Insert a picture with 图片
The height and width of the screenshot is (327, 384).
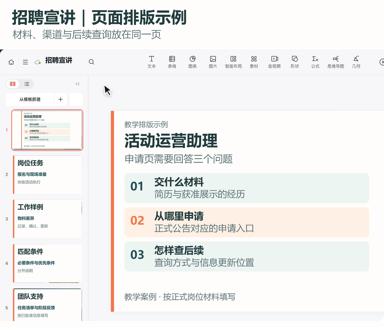point(213,62)
